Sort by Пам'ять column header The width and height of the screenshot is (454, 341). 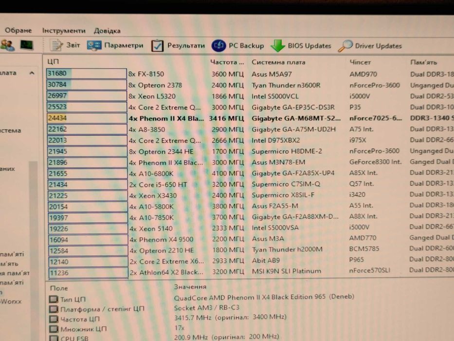click(423, 62)
